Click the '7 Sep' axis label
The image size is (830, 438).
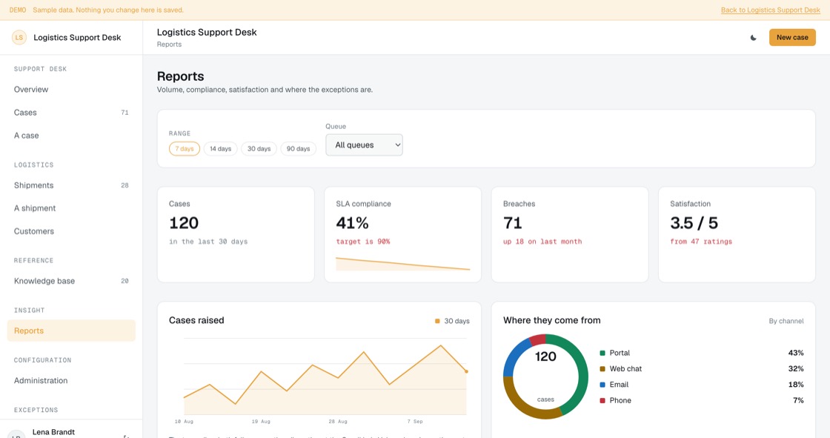pos(415,422)
